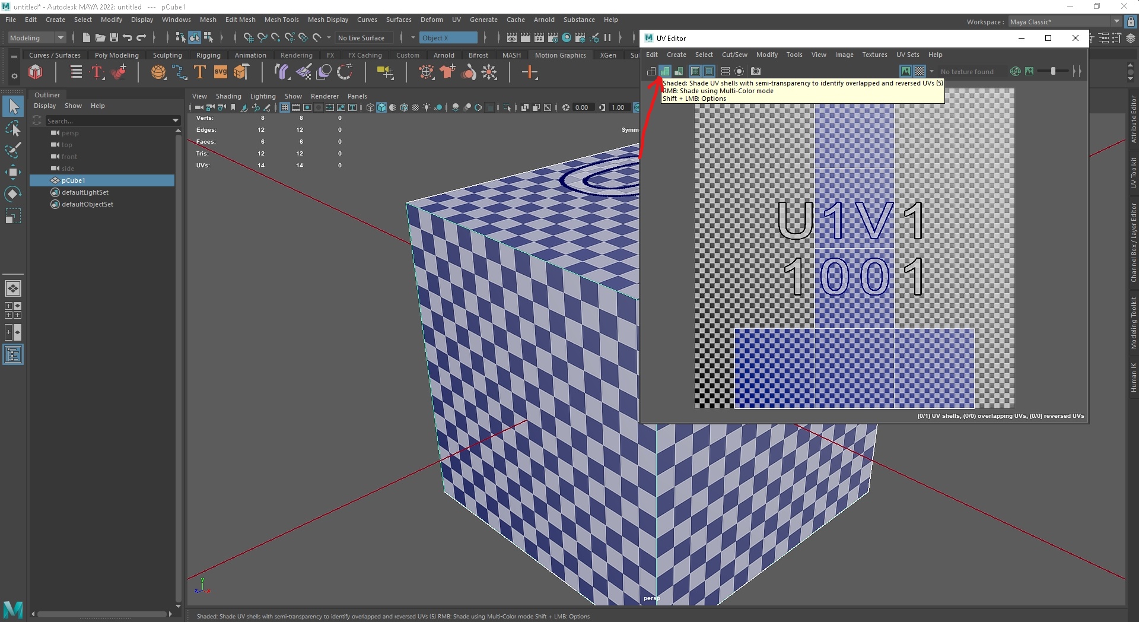Create a Type object using the shelf
The height and width of the screenshot is (622, 1139).
click(x=199, y=72)
